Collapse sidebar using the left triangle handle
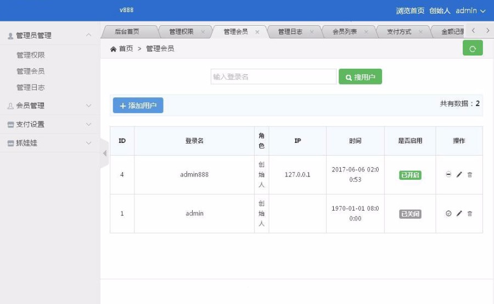494x304 pixels. 105,153
